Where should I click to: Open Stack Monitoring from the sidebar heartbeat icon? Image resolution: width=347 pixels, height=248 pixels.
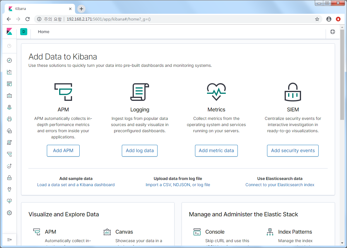click(x=9, y=201)
